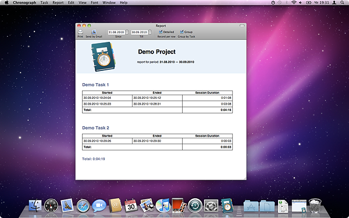Open System Preferences in the Dock
Screen dimensions: 349x218
[x=211, y=206]
